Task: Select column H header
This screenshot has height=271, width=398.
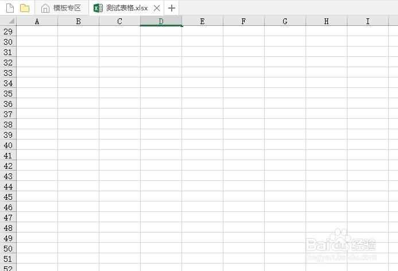Action: [327, 21]
